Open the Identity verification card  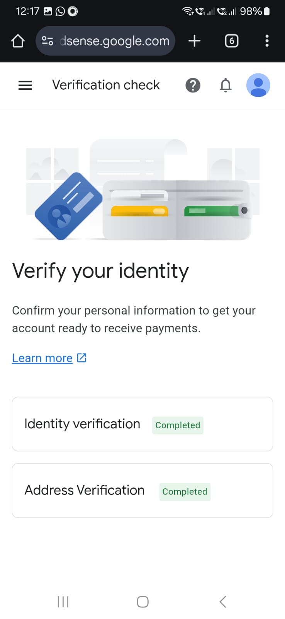coord(142,424)
